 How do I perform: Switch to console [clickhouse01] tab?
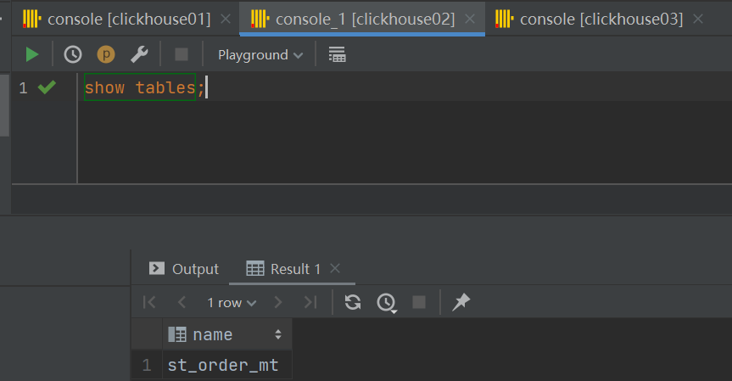117,19
